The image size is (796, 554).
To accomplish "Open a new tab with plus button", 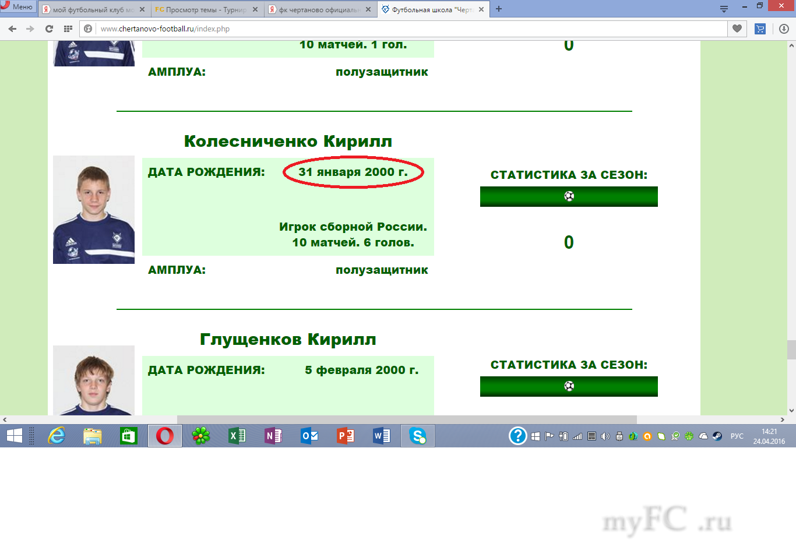I will [x=499, y=9].
